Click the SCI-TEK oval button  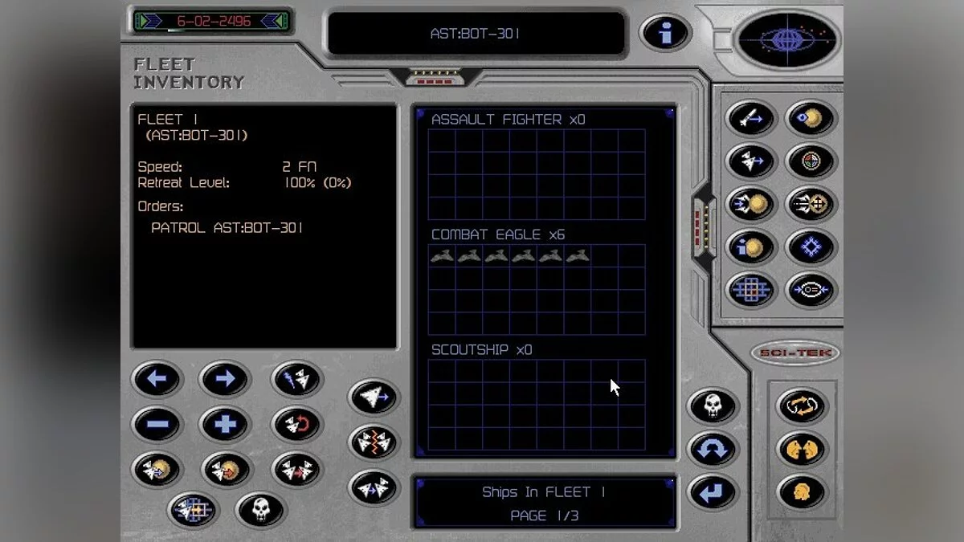pos(795,353)
